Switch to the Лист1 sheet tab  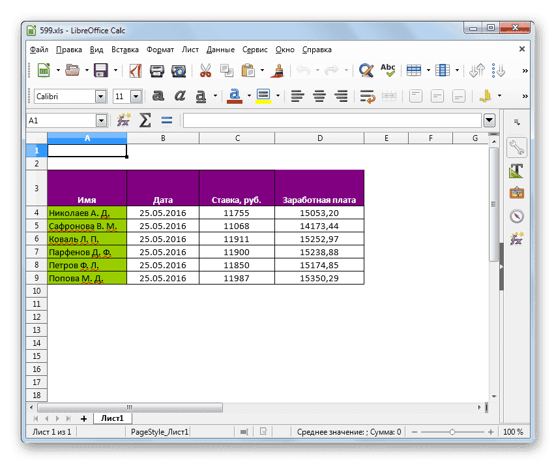[x=112, y=418]
